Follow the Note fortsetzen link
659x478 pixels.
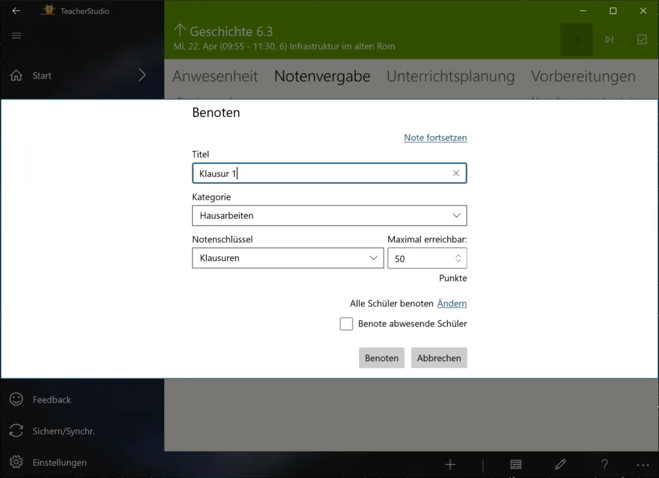pyautogui.click(x=436, y=137)
